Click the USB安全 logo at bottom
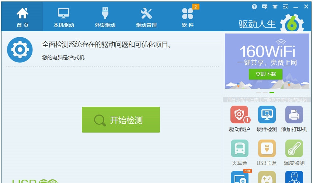Image resolution: width=313 pixels, height=183 pixels. pyautogui.click(x=35, y=181)
